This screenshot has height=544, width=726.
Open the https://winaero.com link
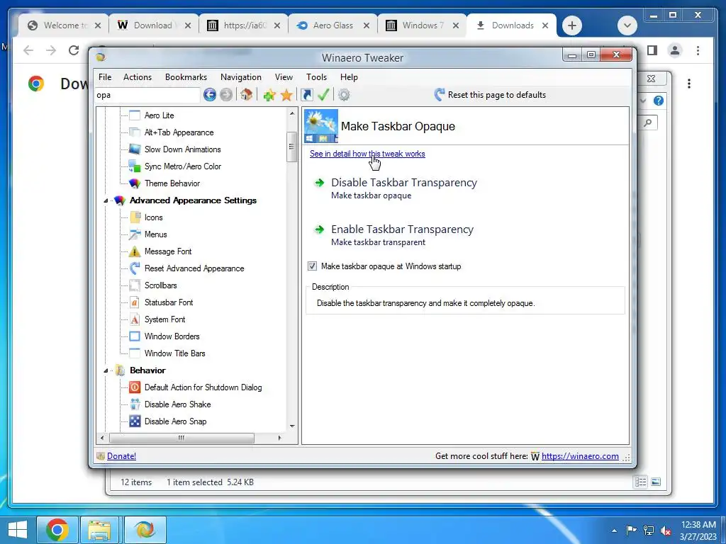click(580, 456)
